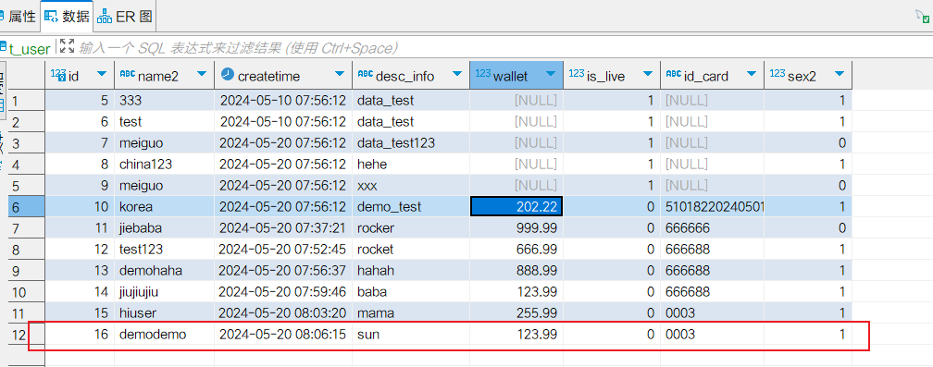Click the expand filter panel icon
933x367 pixels.
67,47
